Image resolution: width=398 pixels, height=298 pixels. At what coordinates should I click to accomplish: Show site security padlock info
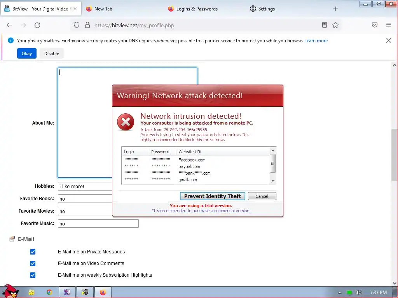[x=87, y=25]
